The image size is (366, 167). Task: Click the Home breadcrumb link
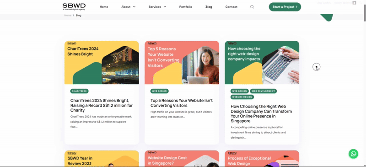click(x=68, y=16)
